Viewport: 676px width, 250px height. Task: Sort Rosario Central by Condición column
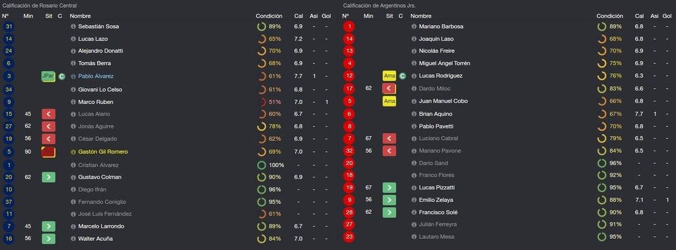[x=269, y=16]
